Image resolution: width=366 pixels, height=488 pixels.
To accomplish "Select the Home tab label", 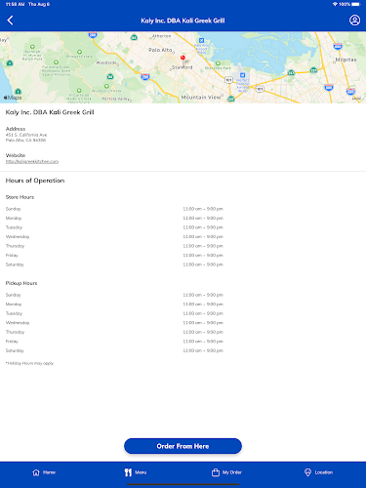I will [49, 472].
